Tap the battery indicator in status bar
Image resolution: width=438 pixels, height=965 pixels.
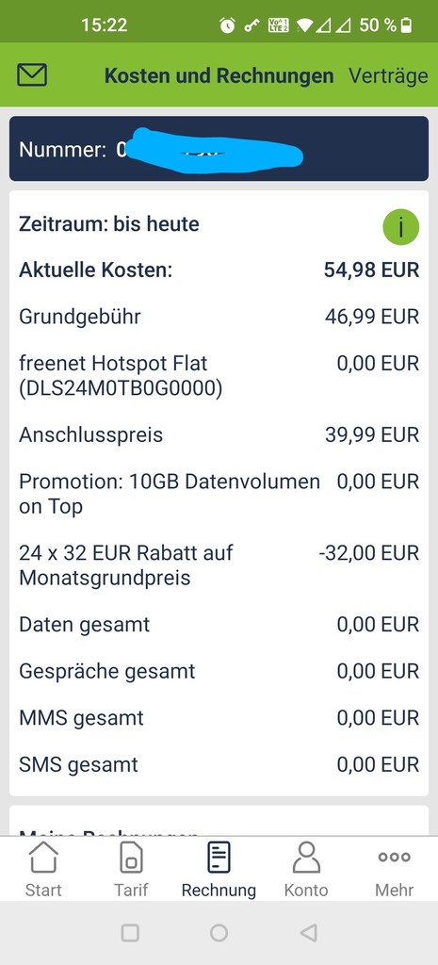pyautogui.click(x=407, y=25)
